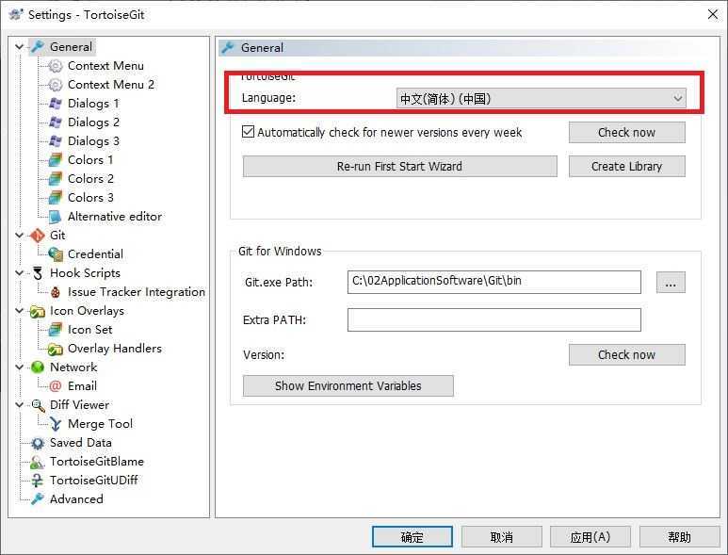Click the Icon Set icon

coord(56,330)
